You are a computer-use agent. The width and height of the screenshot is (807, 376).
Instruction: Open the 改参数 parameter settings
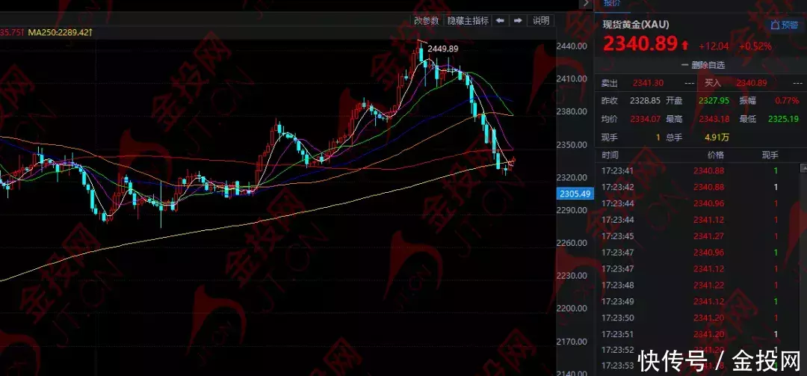[427, 21]
